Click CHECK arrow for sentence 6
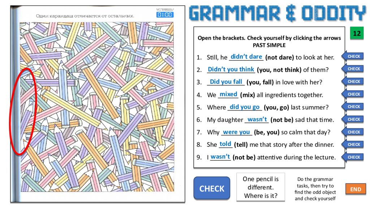 point(352,119)
